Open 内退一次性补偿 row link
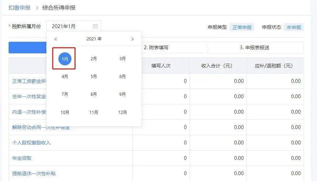The height and width of the screenshot is (181, 317). point(29,112)
